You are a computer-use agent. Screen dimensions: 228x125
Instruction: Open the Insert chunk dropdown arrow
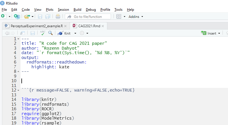(219, 33)
